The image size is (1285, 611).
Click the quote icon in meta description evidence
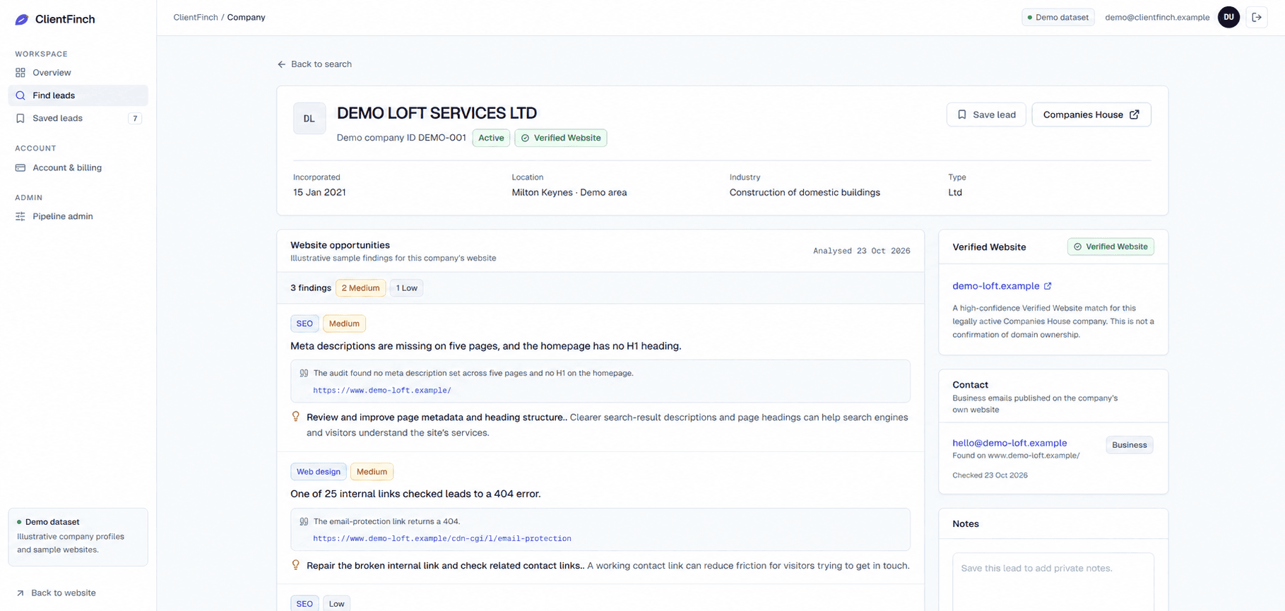click(x=304, y=373)
